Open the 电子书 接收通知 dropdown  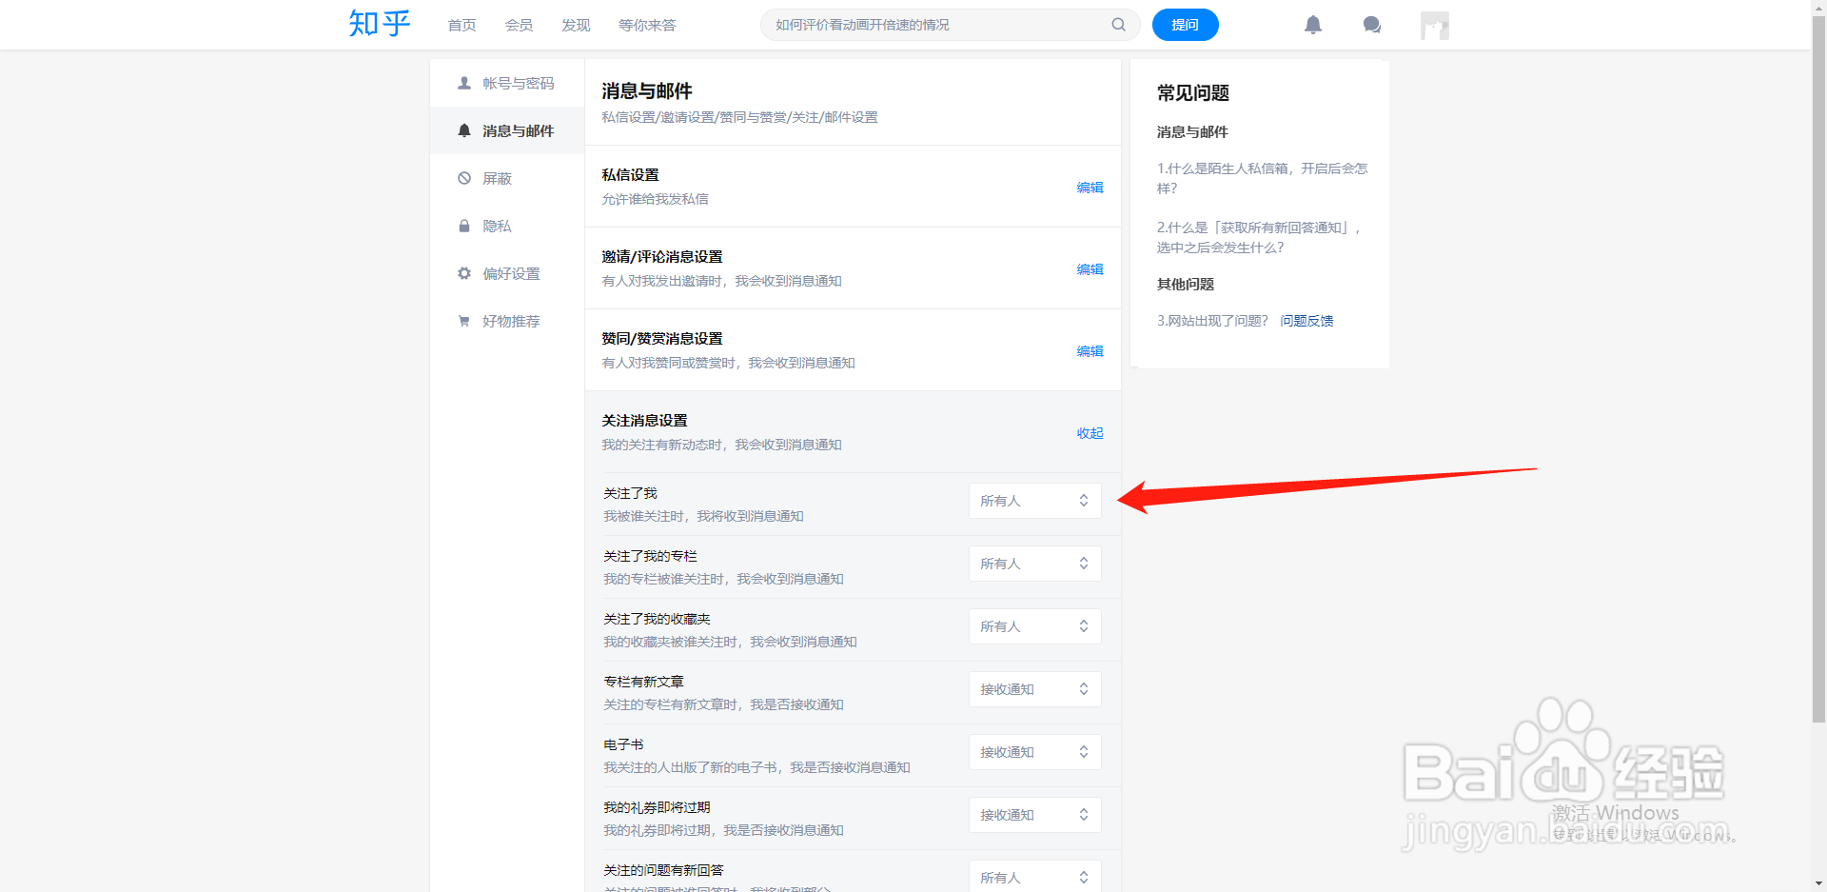click(1034, 751)
